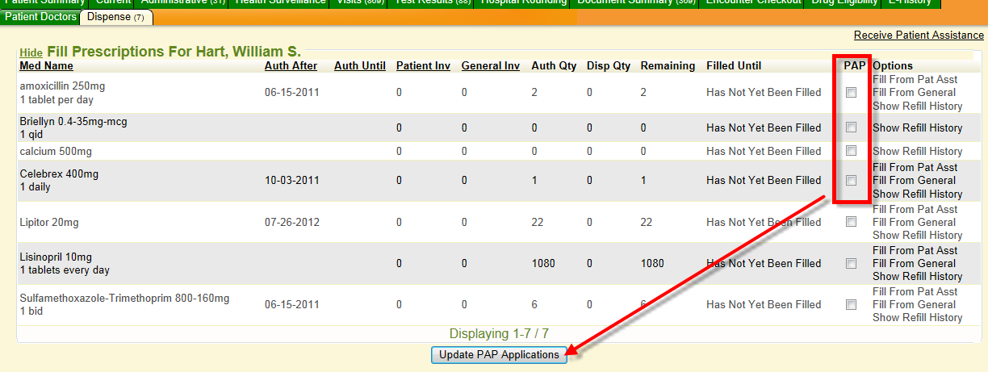Click the Displaying 1-7 / 7 text
Viewport: 988px width, 372px height.
499,334
